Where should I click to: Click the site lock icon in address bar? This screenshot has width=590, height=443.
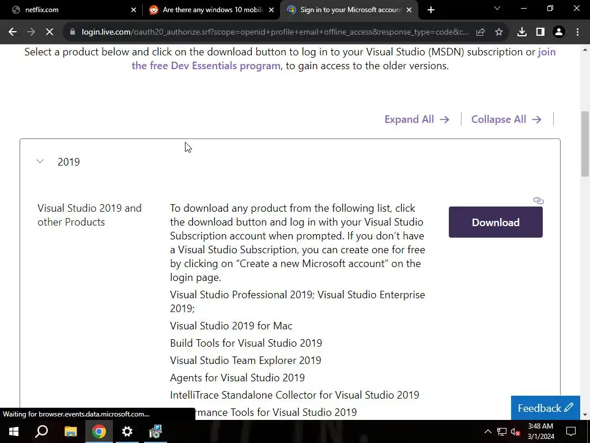tap(73, 32)
